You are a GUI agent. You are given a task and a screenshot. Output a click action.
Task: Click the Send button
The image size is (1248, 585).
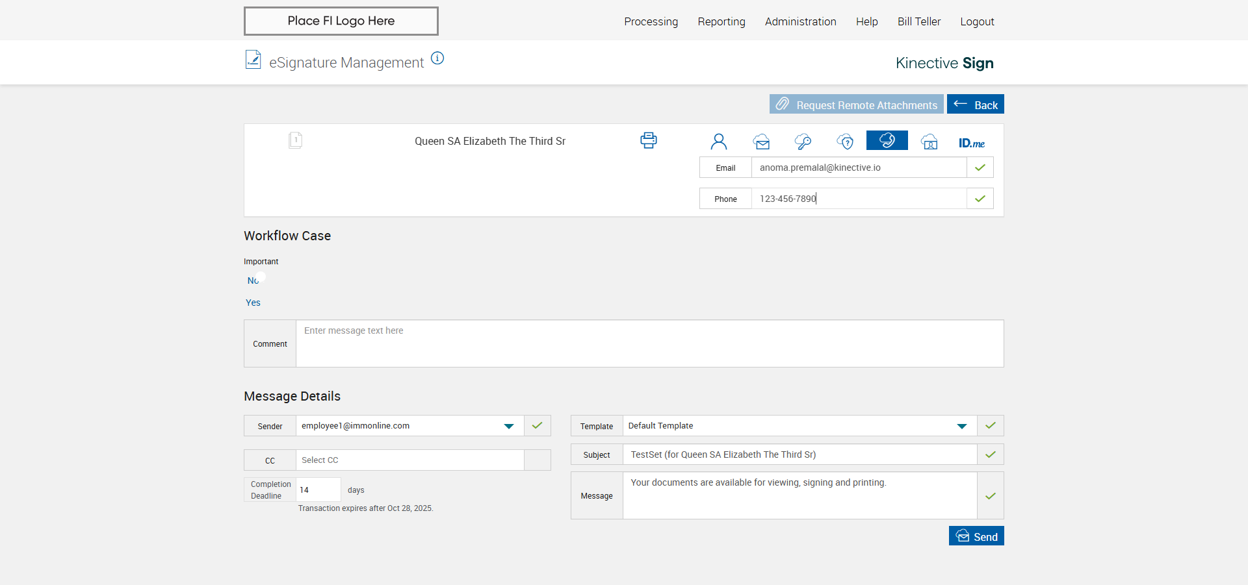coord(976,536)
